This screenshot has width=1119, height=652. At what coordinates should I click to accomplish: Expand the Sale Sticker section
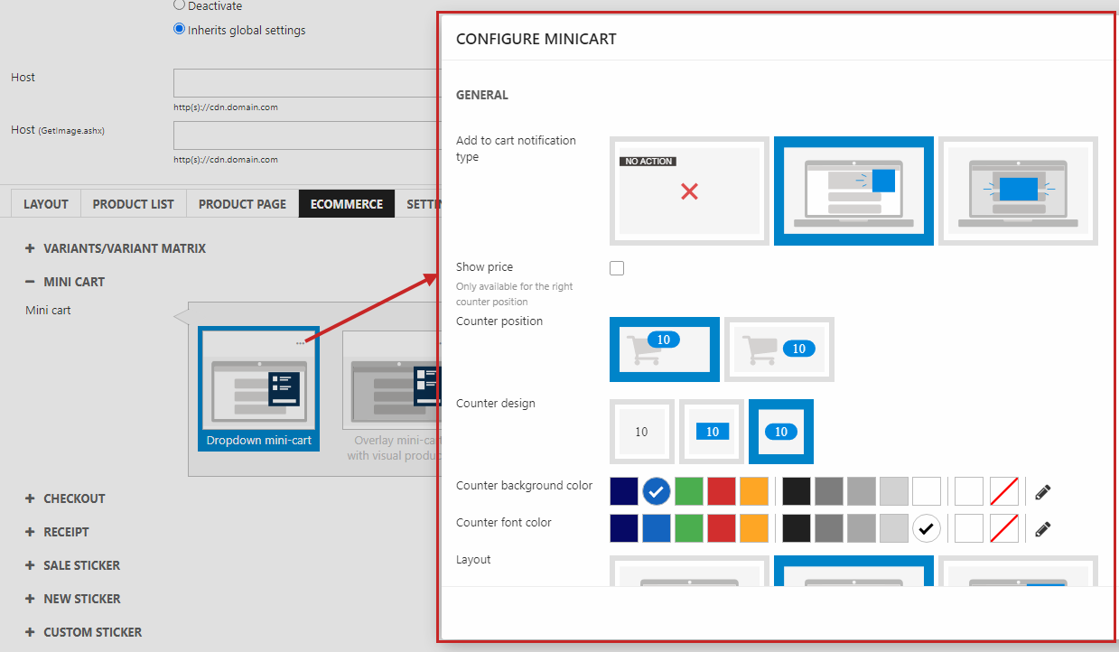tap(30, 565)
